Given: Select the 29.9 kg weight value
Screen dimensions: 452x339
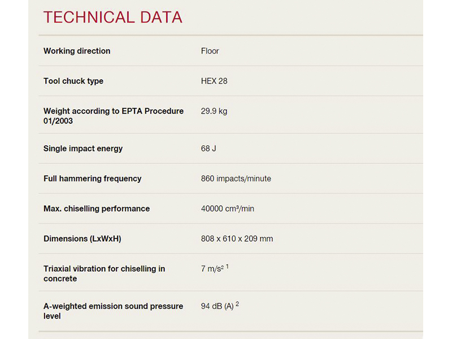Looking at the screenshot, I should click(214, 111).
